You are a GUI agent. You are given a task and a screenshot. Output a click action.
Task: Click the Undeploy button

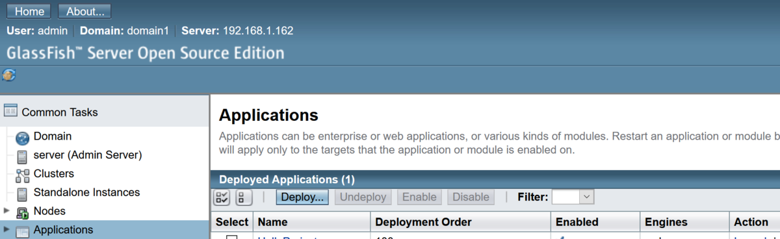click(363, 197)
